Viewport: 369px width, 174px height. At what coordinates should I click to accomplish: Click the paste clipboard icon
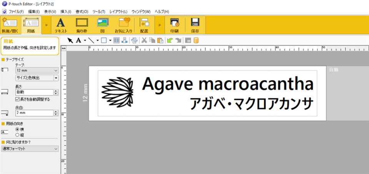(160, 40)
